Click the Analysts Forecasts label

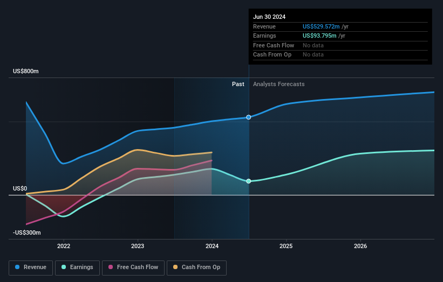(x=279, y=84)
